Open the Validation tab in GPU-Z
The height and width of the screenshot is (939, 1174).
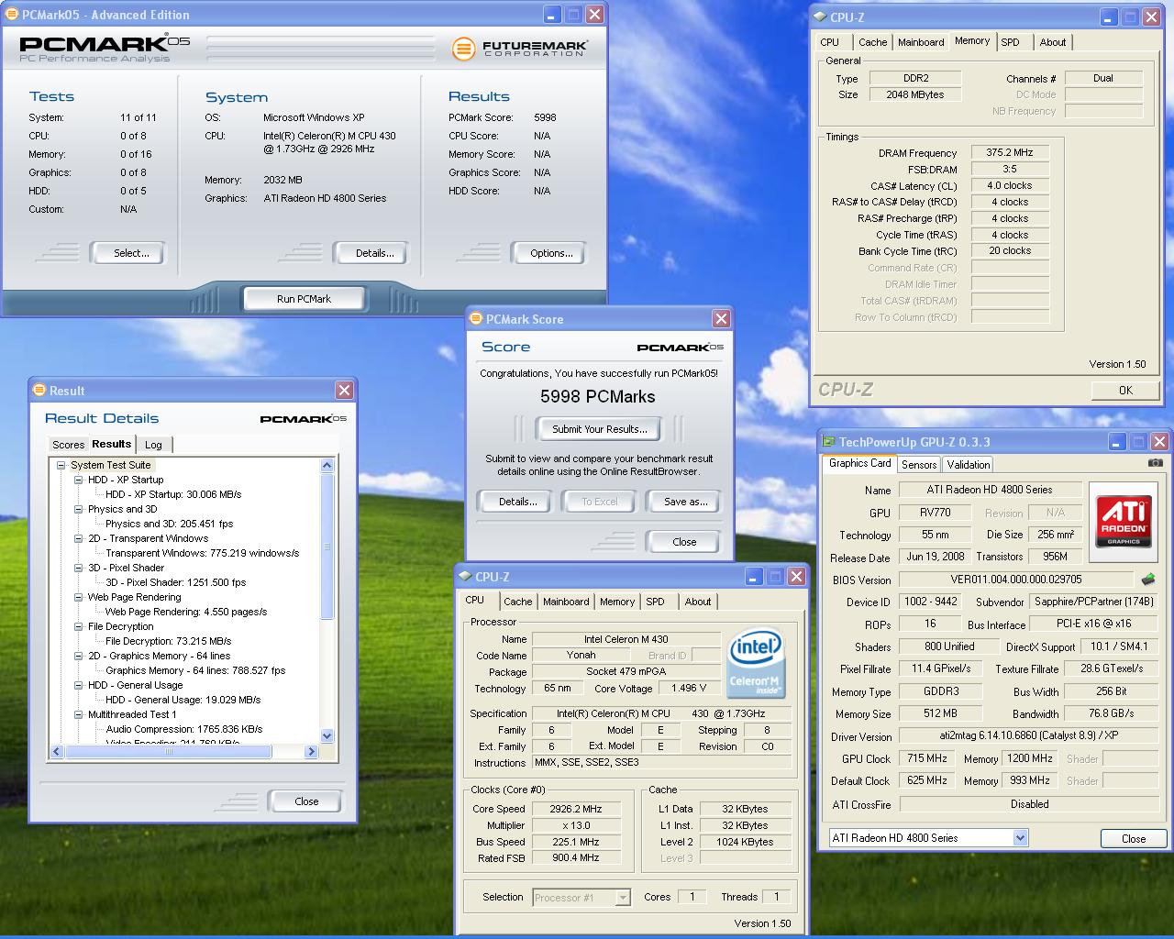coord(969,465)
